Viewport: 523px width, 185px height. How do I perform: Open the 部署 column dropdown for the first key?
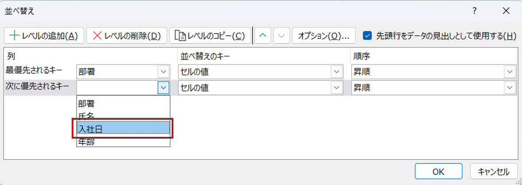pos(163,72)
